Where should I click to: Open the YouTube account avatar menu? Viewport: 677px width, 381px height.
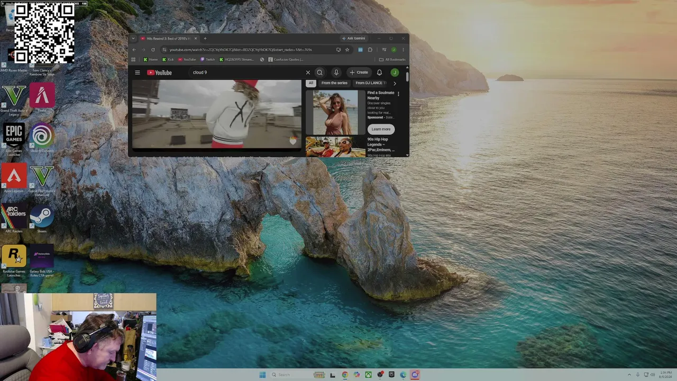395,72
